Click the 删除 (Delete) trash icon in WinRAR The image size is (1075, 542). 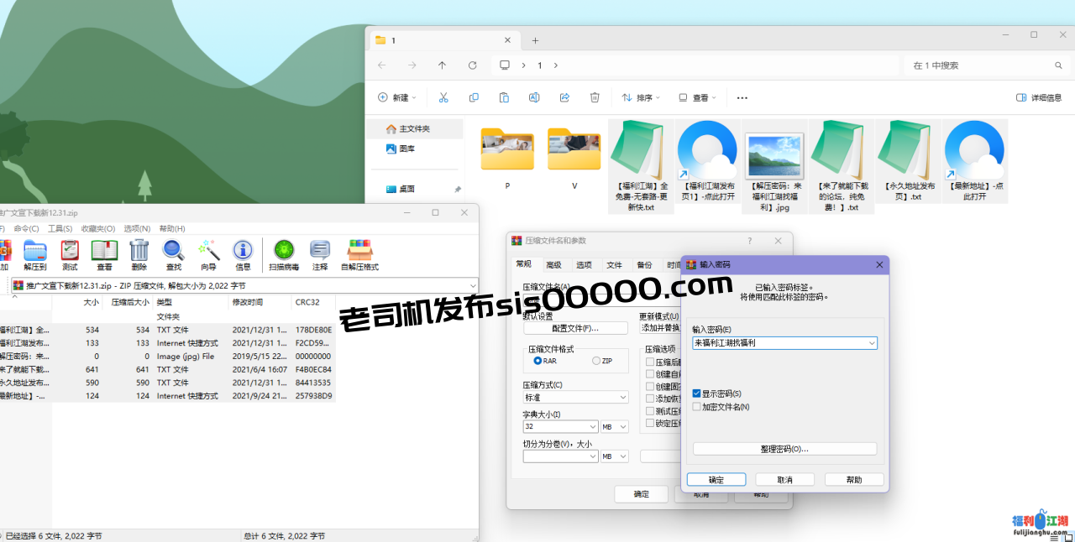[139, 252]
